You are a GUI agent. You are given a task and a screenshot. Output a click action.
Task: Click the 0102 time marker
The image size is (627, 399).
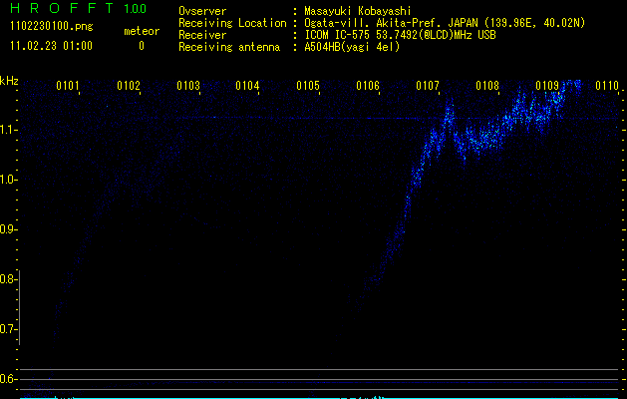pyautogui.click(x=129, y=86)
